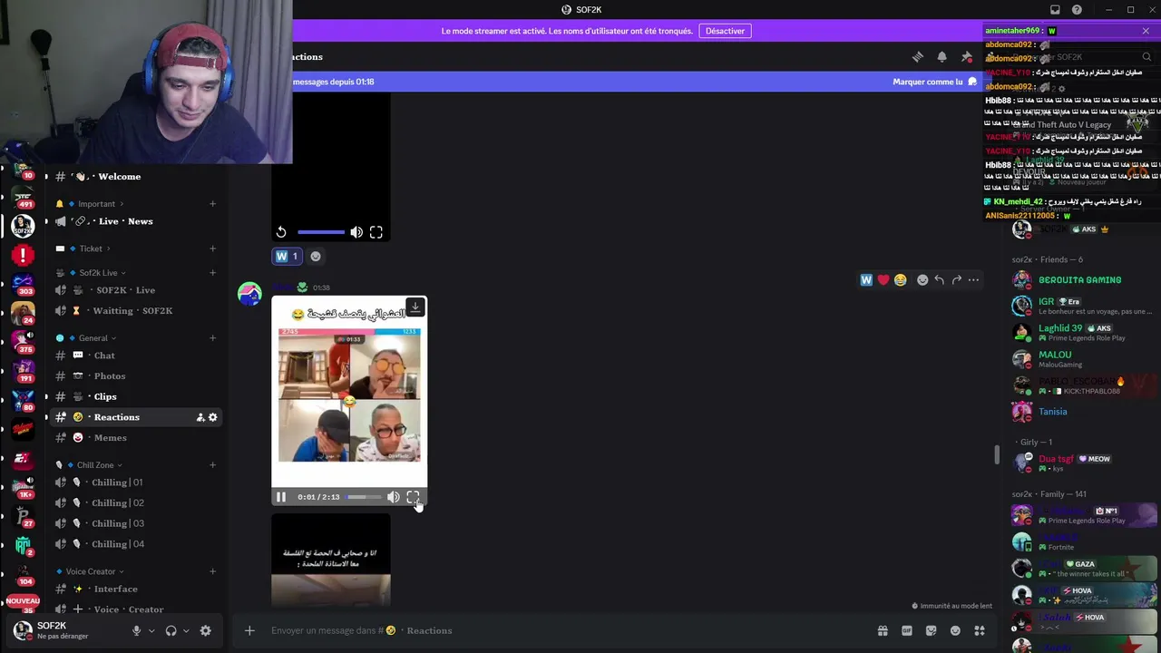Enter fullscreen on the playing video
The height and width of the screenshot is (653, 1161).
pos(413,497)
